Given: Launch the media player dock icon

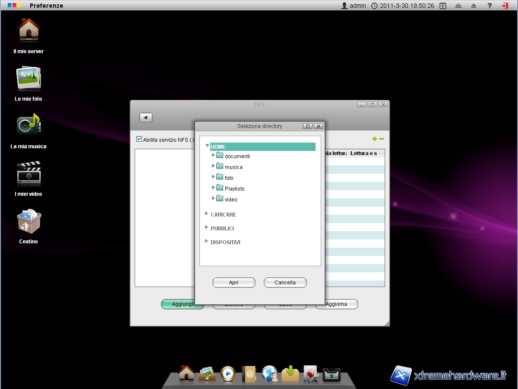Looking at the screenshot, I should pyautogui.click(x=228, y=374).
